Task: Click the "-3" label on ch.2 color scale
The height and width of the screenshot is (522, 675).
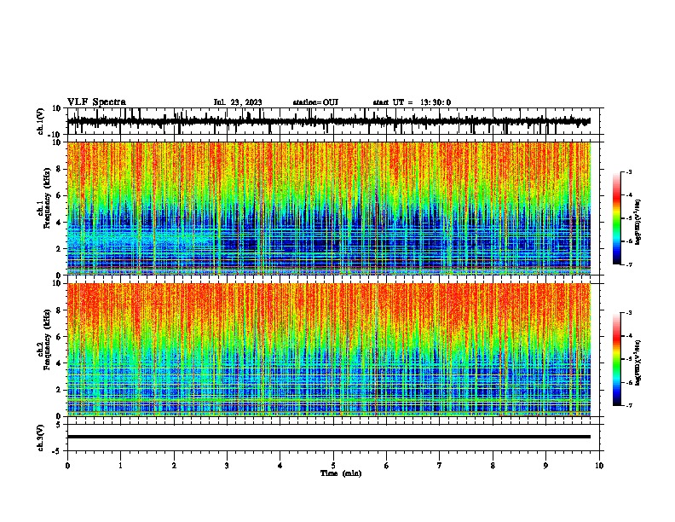Action: tap(629, 313)
